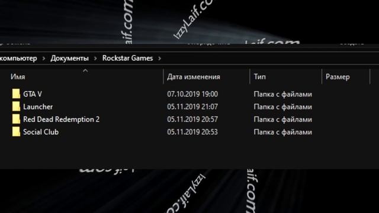This screenshot has width=379, height=213.
Task: Click the Launcher folder icon
Action: pyautogui.click(x=16, y=106)
